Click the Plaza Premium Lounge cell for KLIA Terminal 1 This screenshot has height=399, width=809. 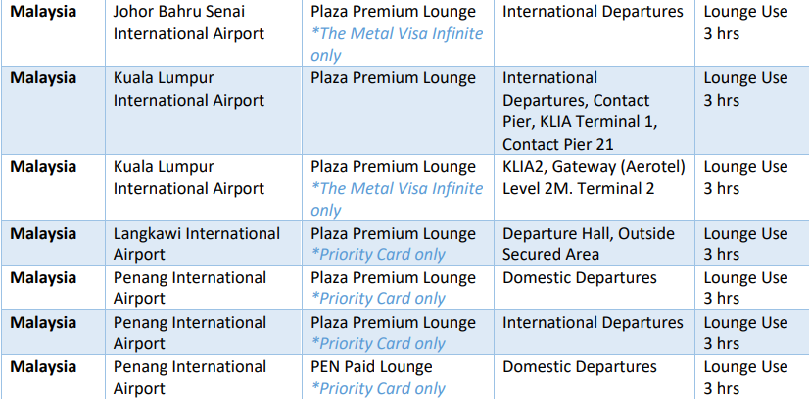(x=398, y=110)
